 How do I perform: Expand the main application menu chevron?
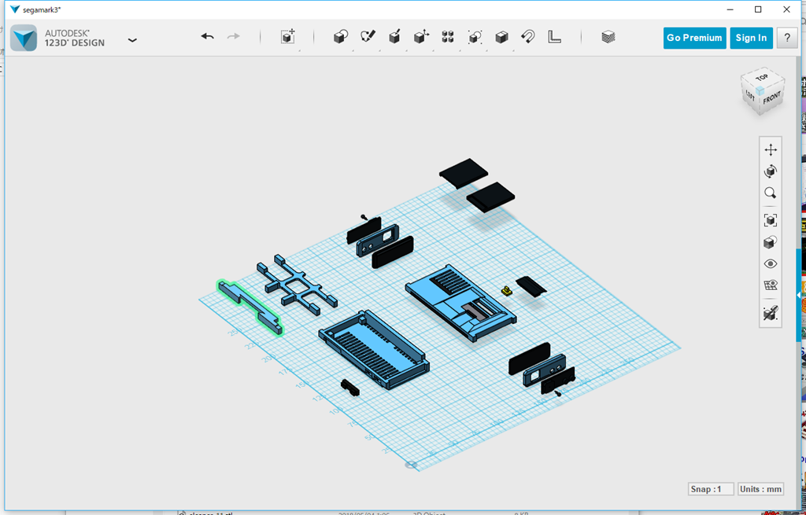(x=132, y=39)
